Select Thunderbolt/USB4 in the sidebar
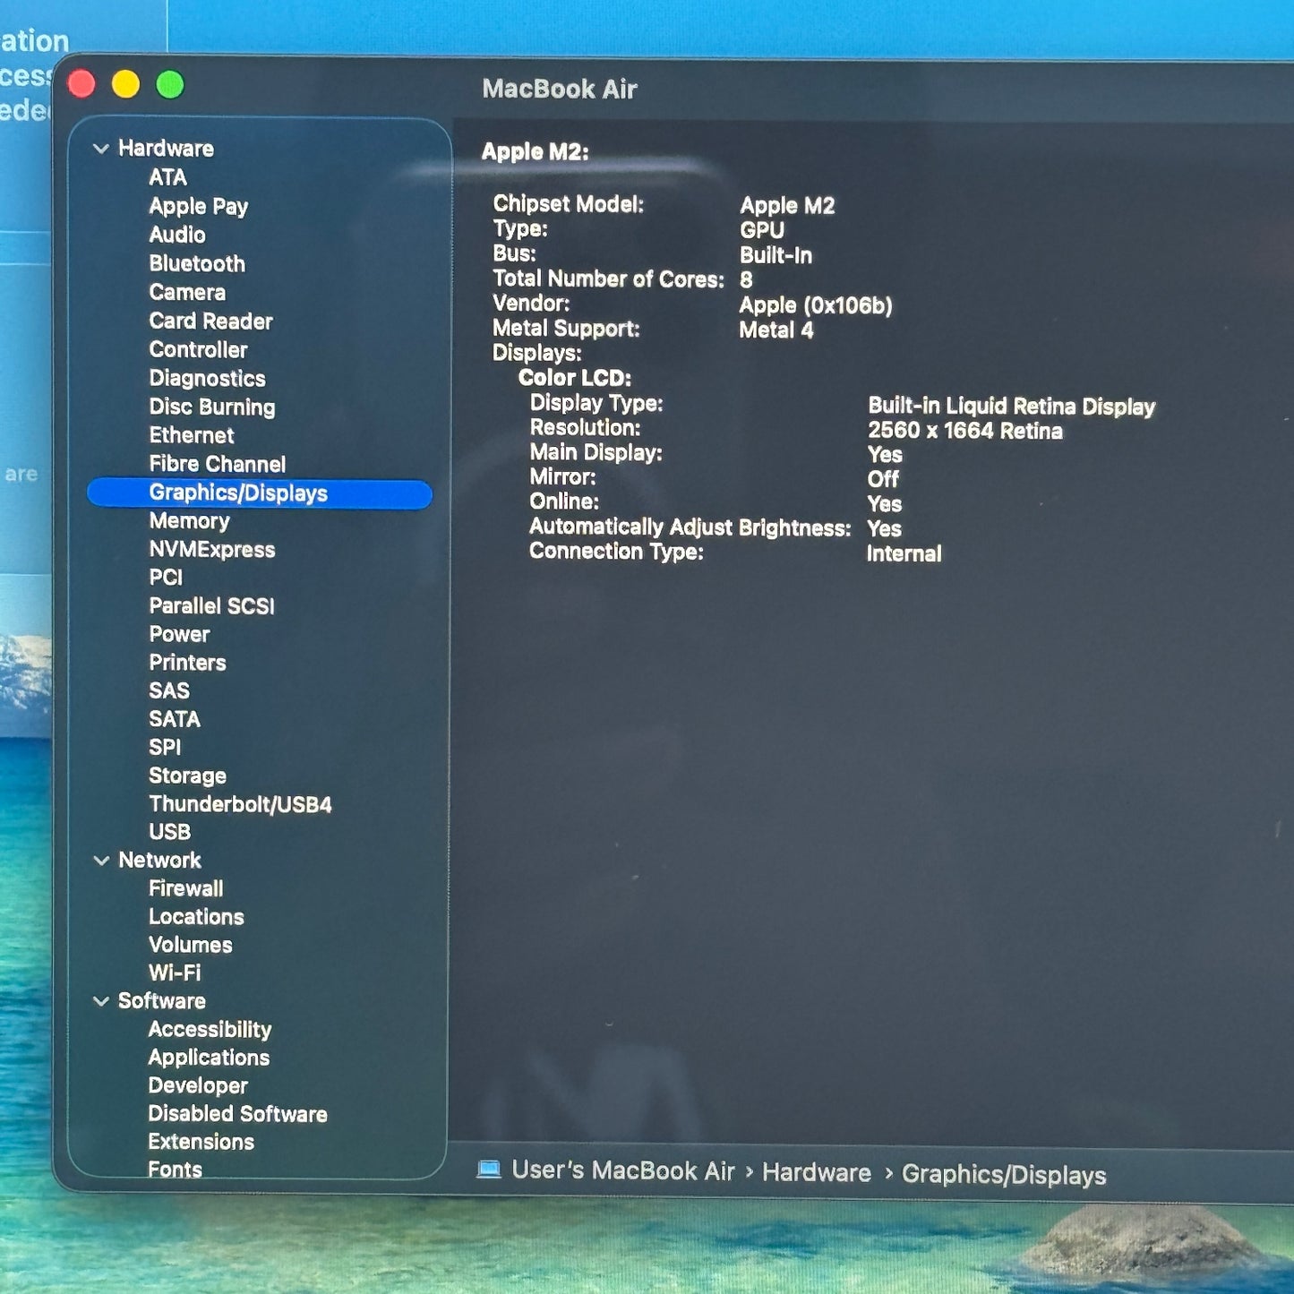 240,804
